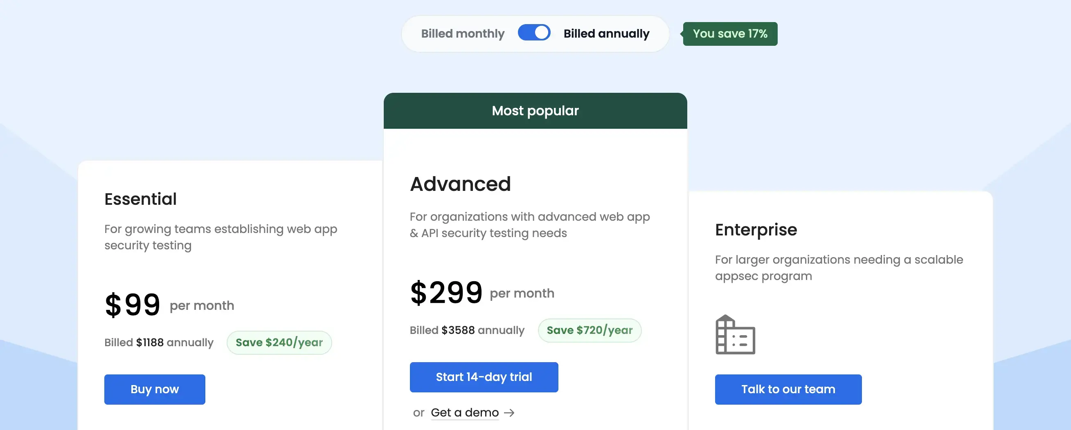The image size is (1071, 430).
Task: Click the Save $720/year badge
Action: [589, 330]
